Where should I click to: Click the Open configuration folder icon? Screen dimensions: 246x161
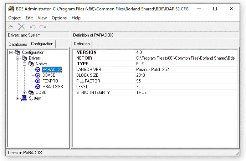click(x=10, y=27)
